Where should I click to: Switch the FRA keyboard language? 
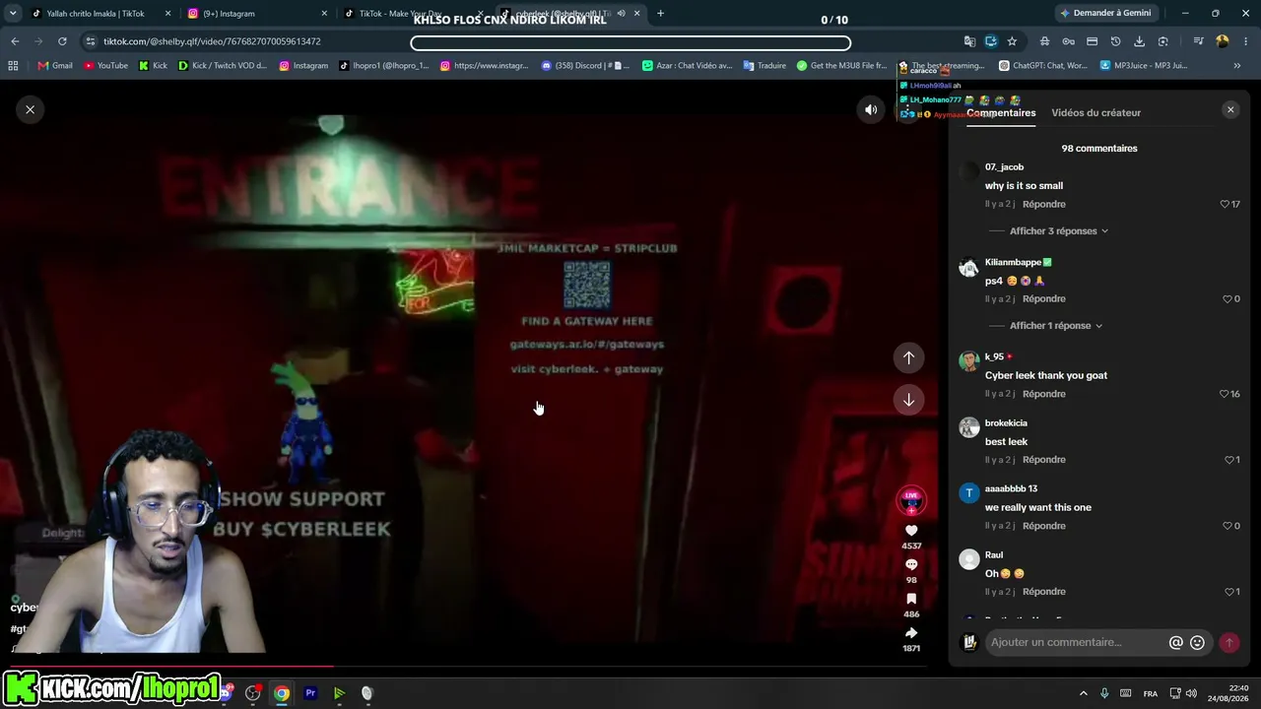click(x=1151, y=693)
